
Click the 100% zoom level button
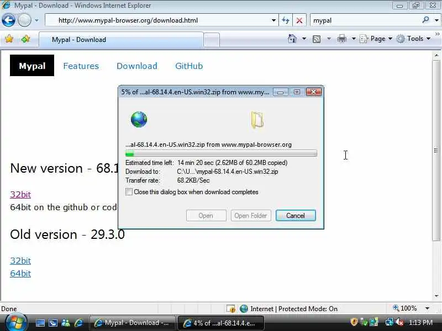[405, 308]
